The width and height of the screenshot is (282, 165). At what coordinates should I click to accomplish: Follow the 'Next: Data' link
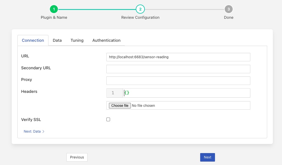(32, 131)
